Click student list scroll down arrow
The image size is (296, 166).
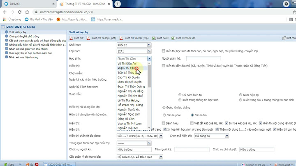tap(149, 128)
